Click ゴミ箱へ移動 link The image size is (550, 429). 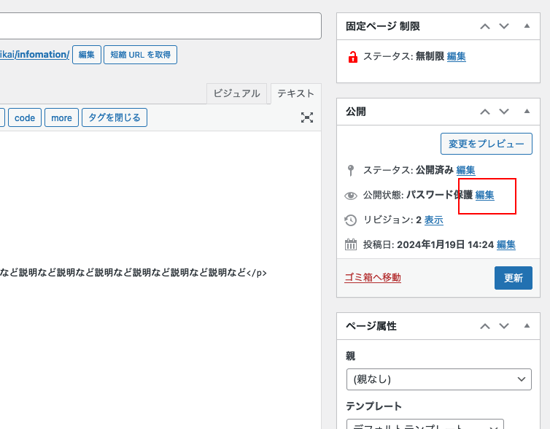tap(373, 277)
